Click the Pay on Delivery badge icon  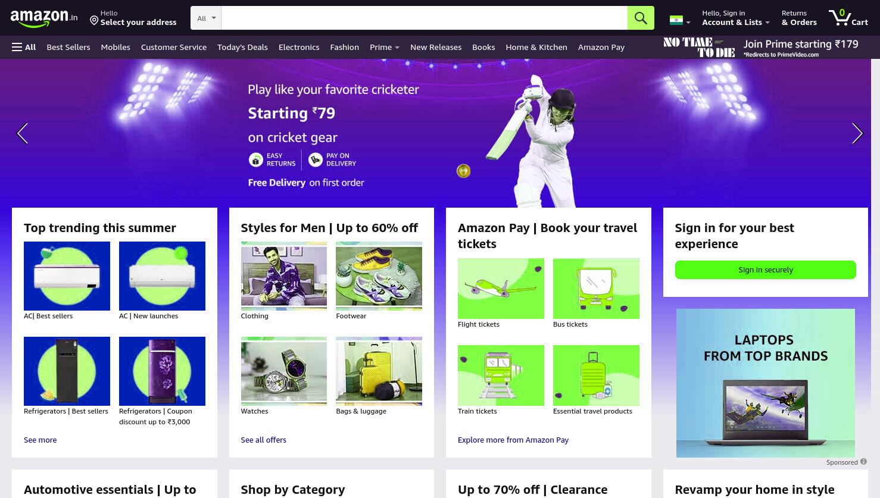point(316,159)
